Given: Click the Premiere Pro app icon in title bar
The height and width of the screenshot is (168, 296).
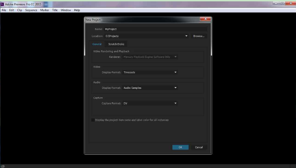Looking at the screenshot, I should click(2, 4).
